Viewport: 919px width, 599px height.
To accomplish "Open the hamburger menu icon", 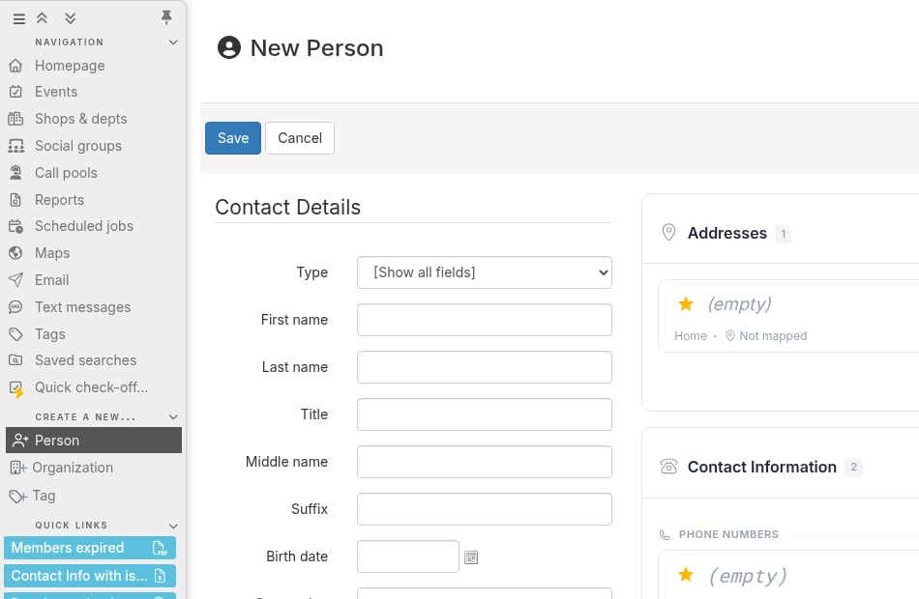I will [18, 18].
